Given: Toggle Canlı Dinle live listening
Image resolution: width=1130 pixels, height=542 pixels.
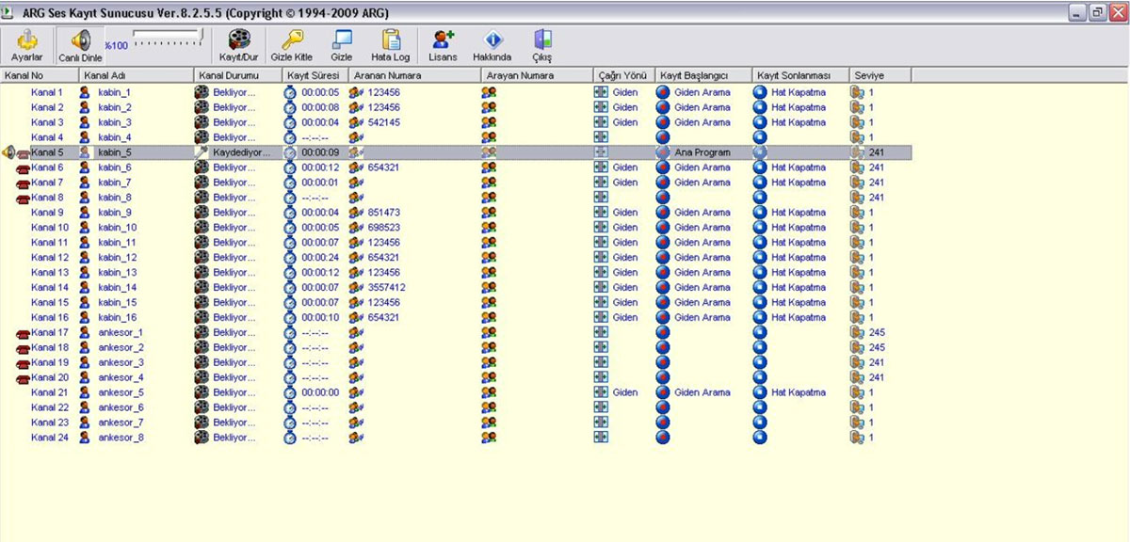Looking at the screenshot, I should 80,45.
